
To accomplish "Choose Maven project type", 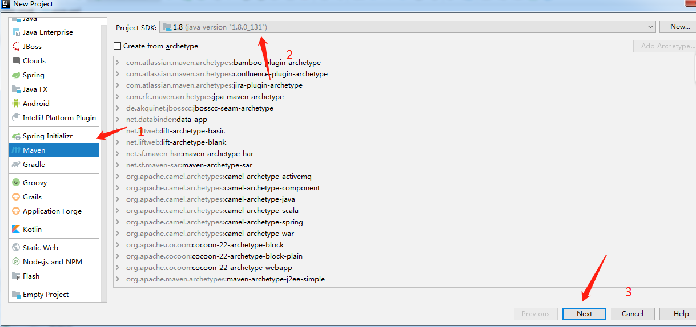I will 54,150.
